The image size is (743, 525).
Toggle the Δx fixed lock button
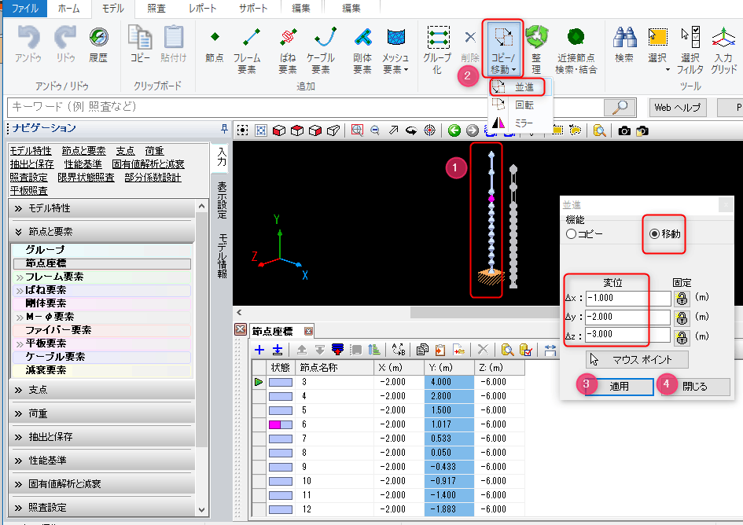click(682, 299)
